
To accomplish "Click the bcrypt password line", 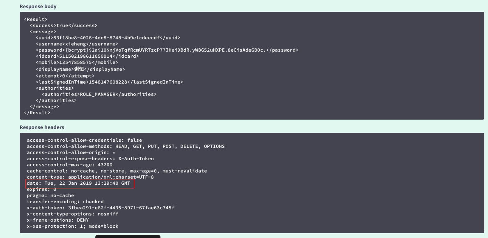I will pyautogui.click(x=167, y=50).
